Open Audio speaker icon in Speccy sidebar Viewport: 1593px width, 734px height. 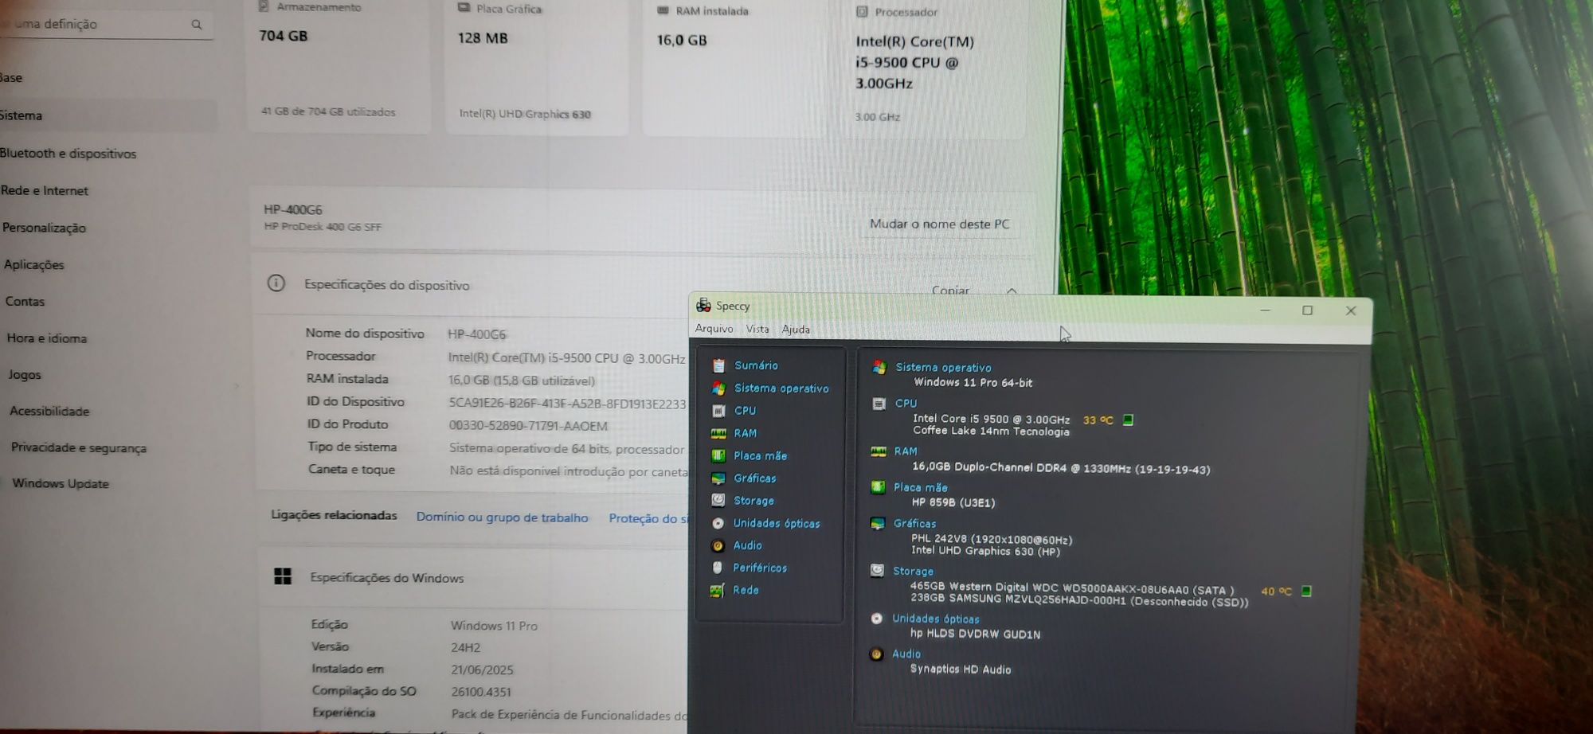tap(718, 545)
